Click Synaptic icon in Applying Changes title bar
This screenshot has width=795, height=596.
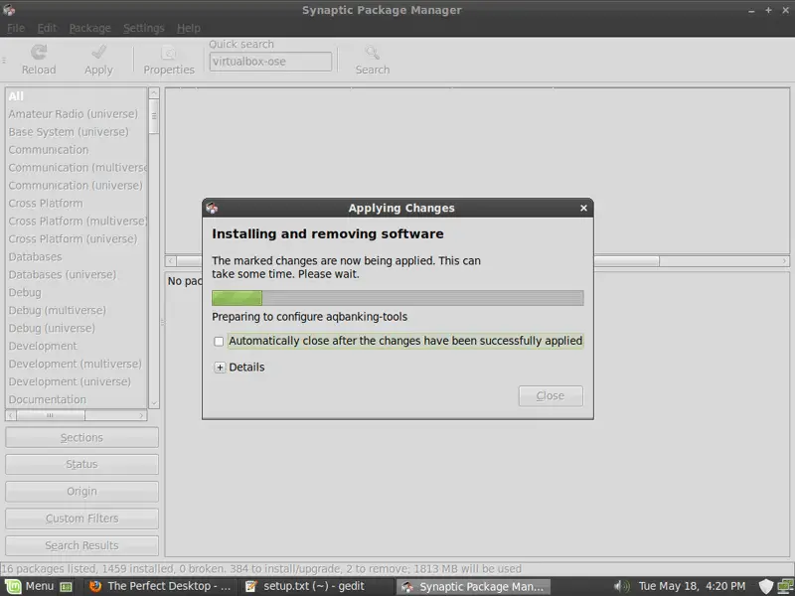[x=212, y=208]
